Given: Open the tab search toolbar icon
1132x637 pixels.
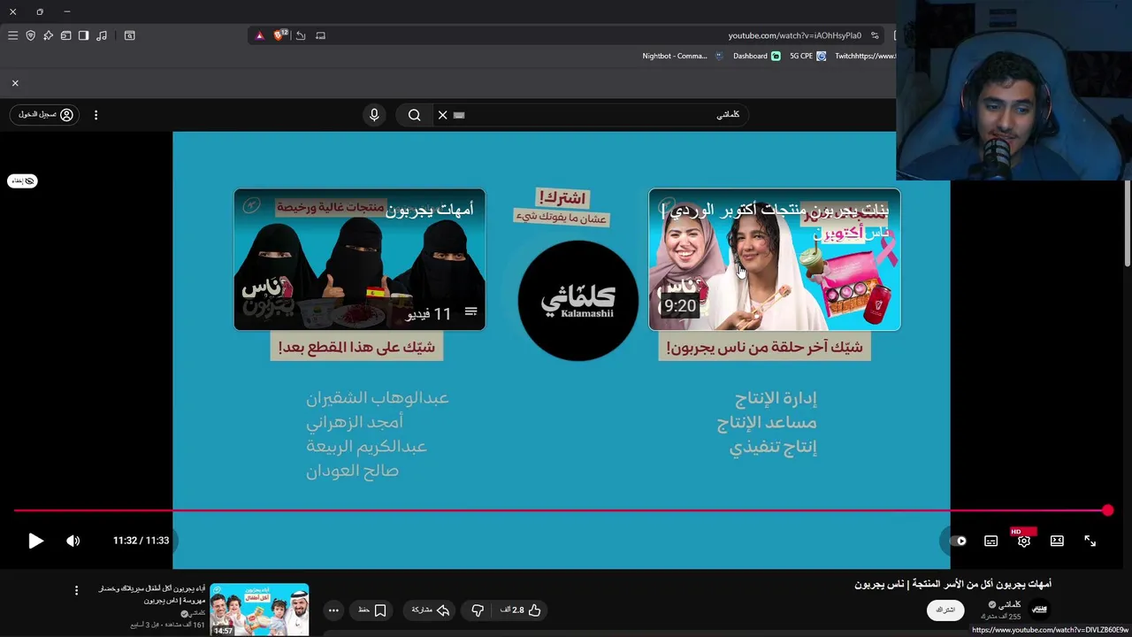Looking at the screenshot, I should coord(65,35).
